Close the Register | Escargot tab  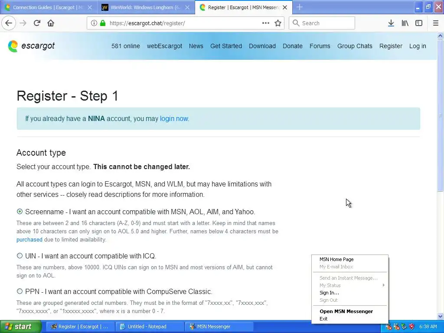[285, 7]
